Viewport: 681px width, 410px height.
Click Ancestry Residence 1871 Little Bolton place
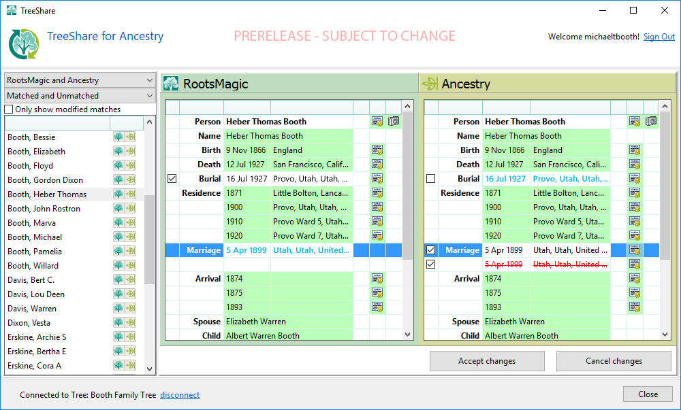point(569,193)
